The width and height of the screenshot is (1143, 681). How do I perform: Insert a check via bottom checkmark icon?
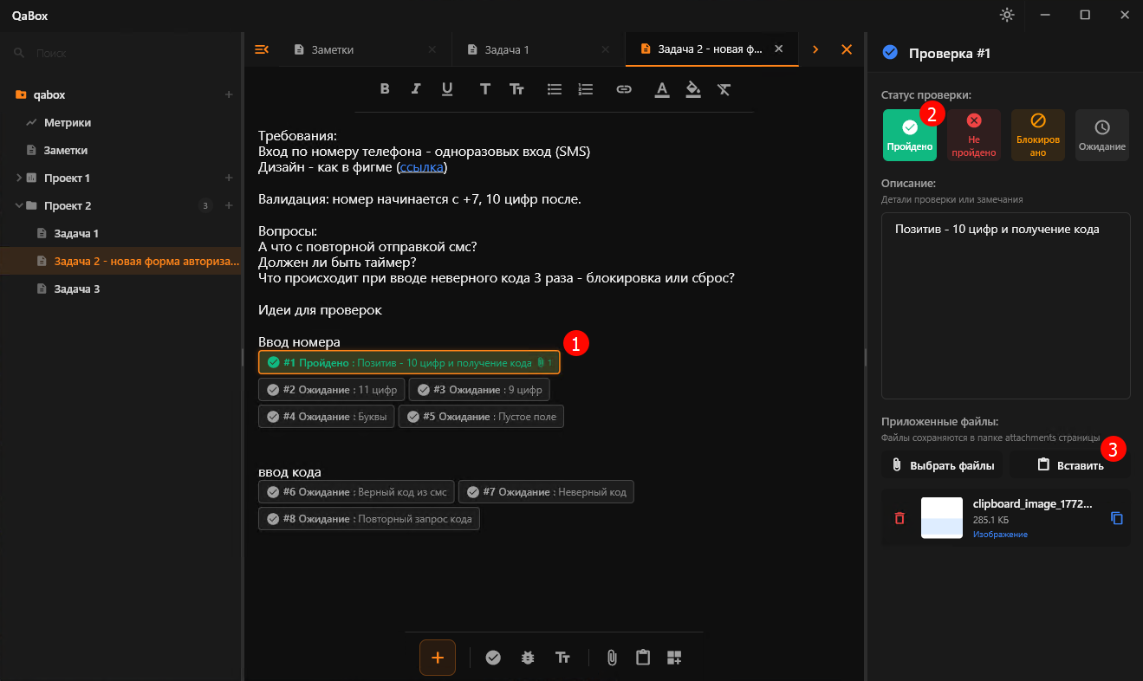coord(493,658)
